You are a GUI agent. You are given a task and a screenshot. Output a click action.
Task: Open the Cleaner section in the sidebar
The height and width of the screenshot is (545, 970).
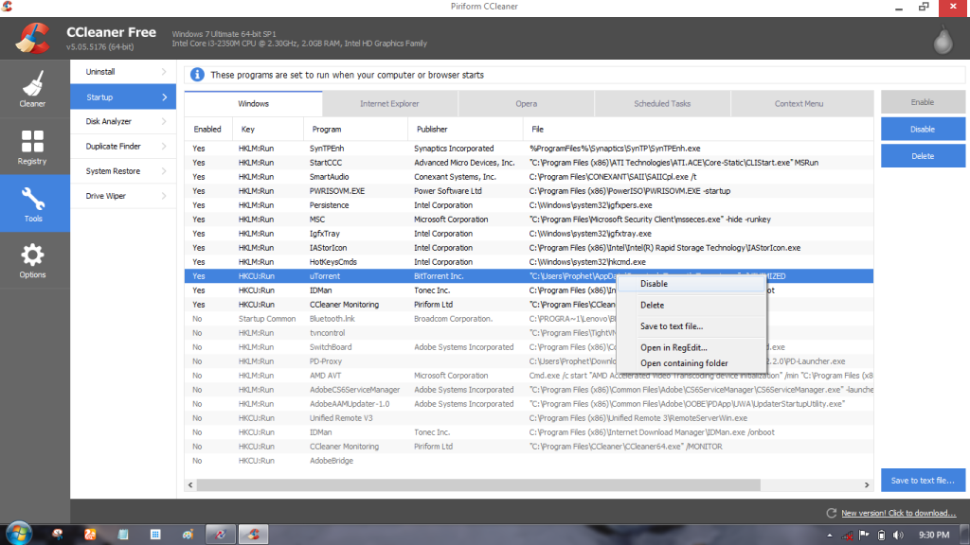coord(34,89)
